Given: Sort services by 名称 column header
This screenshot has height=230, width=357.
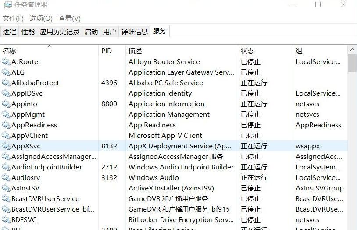Looking at the screenshot, I should tap(9, 51).
